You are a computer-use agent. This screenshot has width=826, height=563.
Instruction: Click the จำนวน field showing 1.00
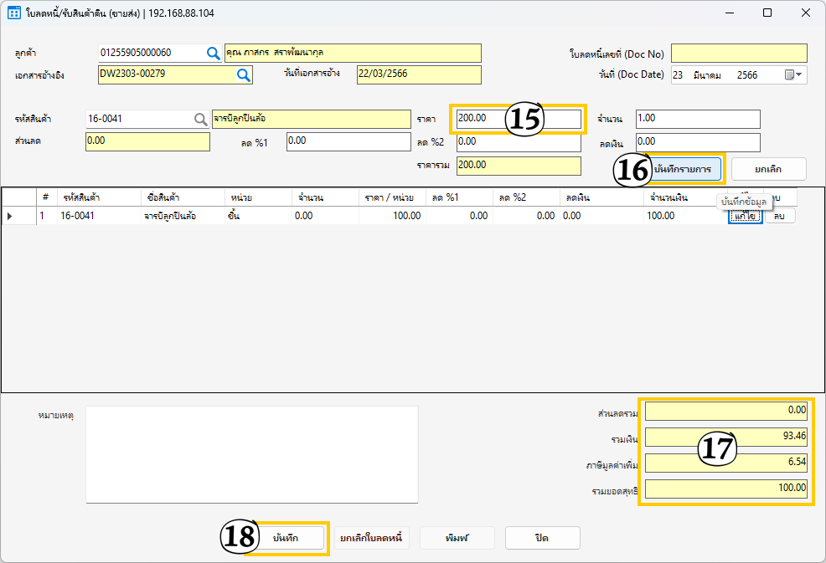point(697,120)
